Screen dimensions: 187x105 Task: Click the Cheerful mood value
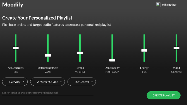pos(176,72)
